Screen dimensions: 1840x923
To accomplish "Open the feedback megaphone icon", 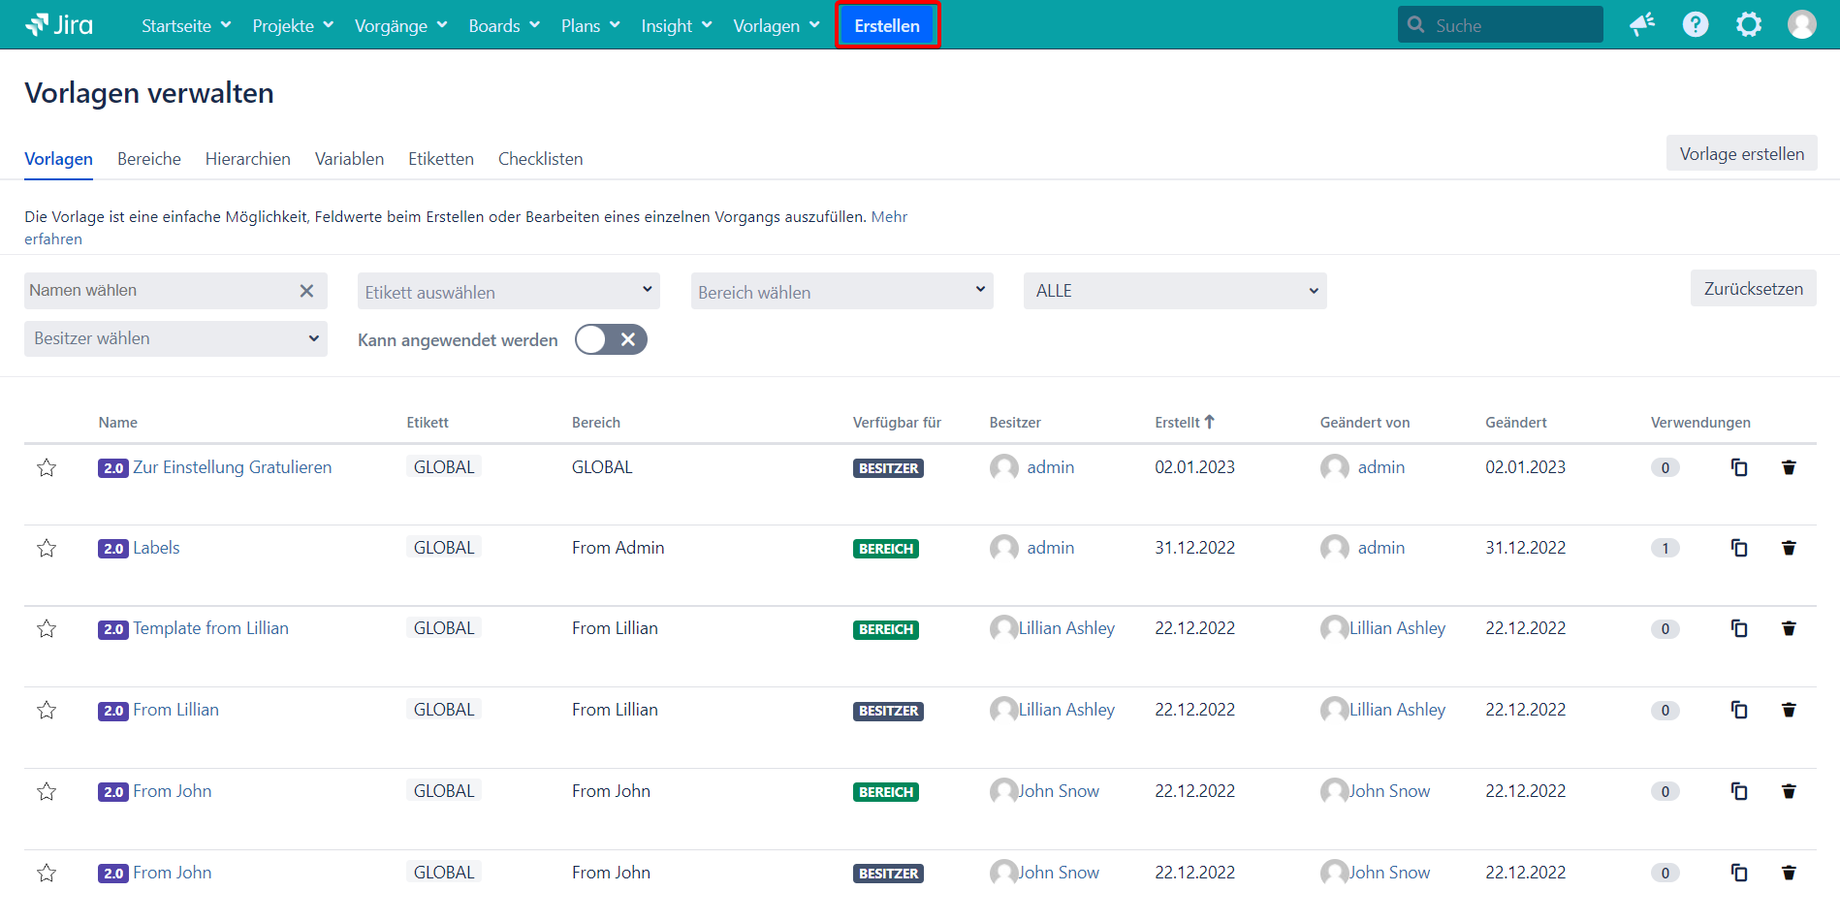I will click(1641, 25).
